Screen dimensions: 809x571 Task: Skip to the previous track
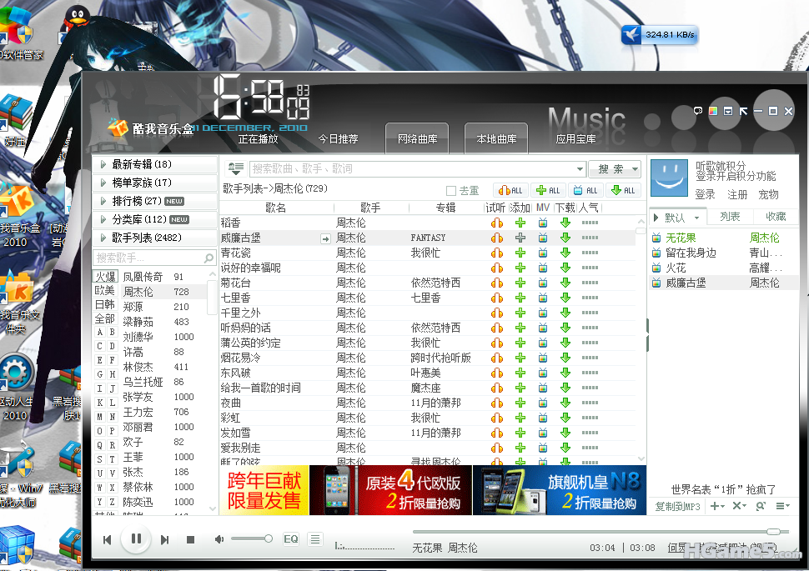pos(107,539)
